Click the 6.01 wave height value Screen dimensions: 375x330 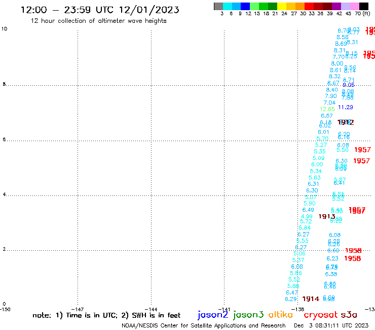[x=323, y=133]
